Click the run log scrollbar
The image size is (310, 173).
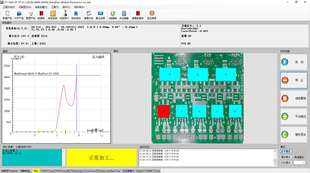pyautogui.click(x=275, y=156)
